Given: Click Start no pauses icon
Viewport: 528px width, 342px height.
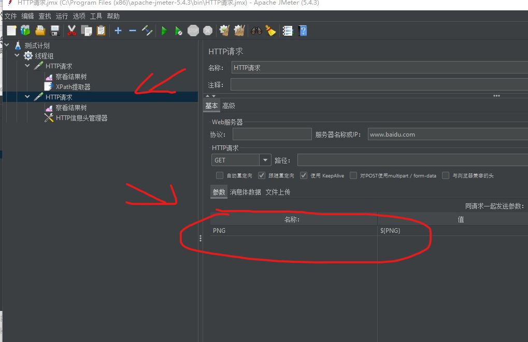Looking at the screenshot, I should [178, 31].
